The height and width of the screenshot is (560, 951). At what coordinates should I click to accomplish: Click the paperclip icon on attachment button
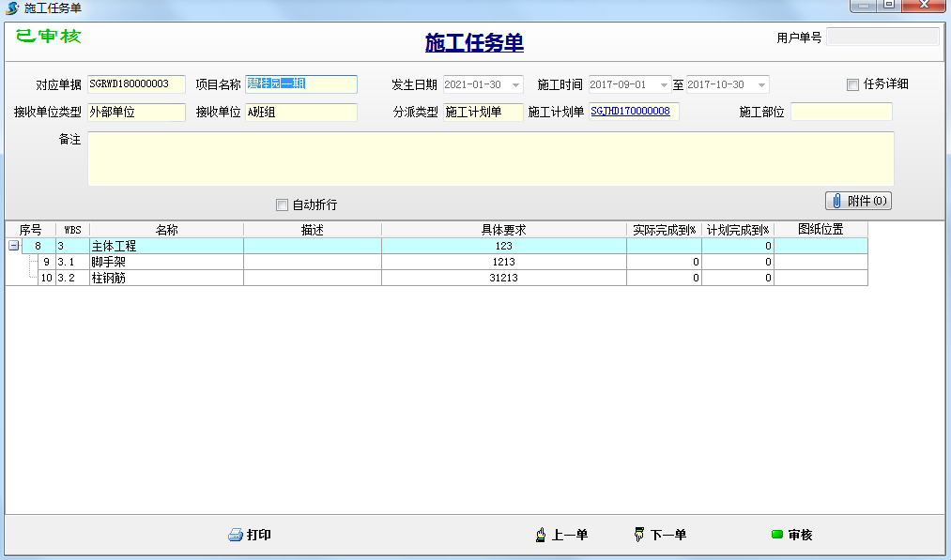coord(836,200)
